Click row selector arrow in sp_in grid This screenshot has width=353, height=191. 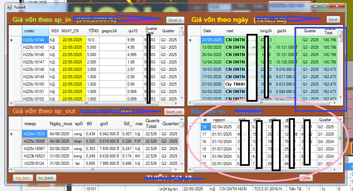point(12,40)
